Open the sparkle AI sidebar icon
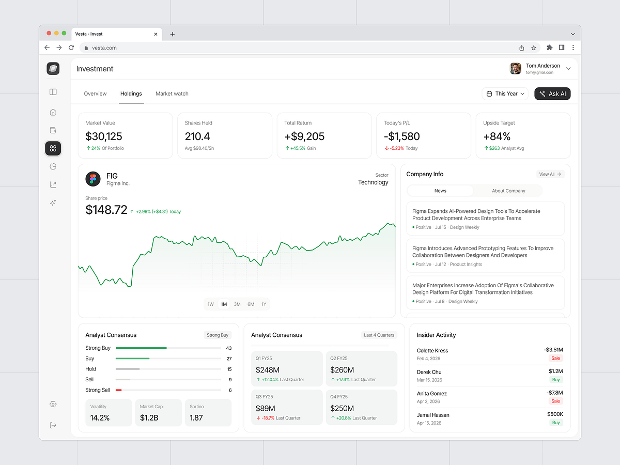 (x=53, y=203)
